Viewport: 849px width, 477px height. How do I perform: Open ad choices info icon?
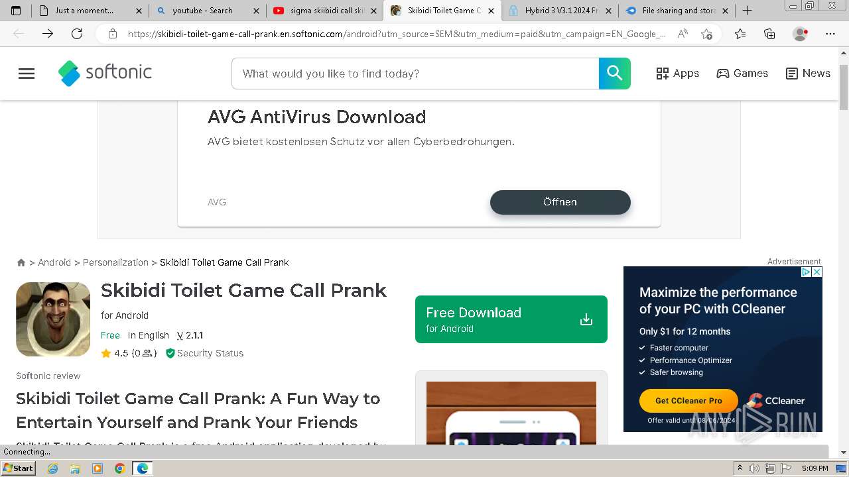[x=806, y=272]
